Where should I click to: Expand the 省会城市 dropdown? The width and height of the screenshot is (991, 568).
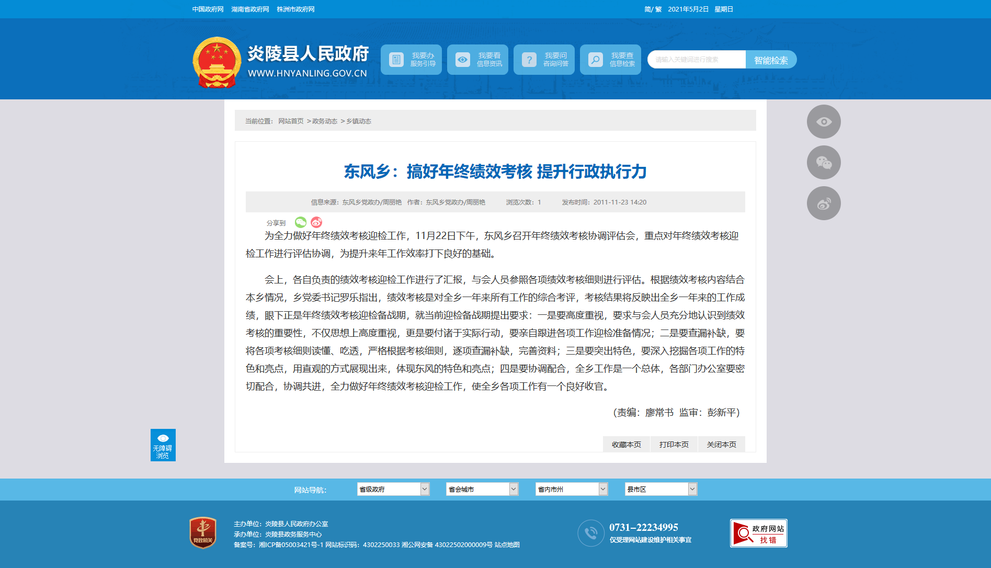(x=482, y=489)
